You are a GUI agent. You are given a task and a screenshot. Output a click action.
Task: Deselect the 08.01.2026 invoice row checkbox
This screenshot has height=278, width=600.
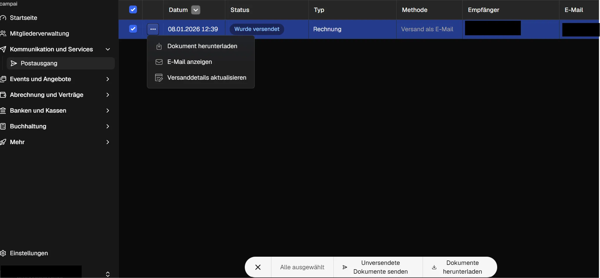133,29
